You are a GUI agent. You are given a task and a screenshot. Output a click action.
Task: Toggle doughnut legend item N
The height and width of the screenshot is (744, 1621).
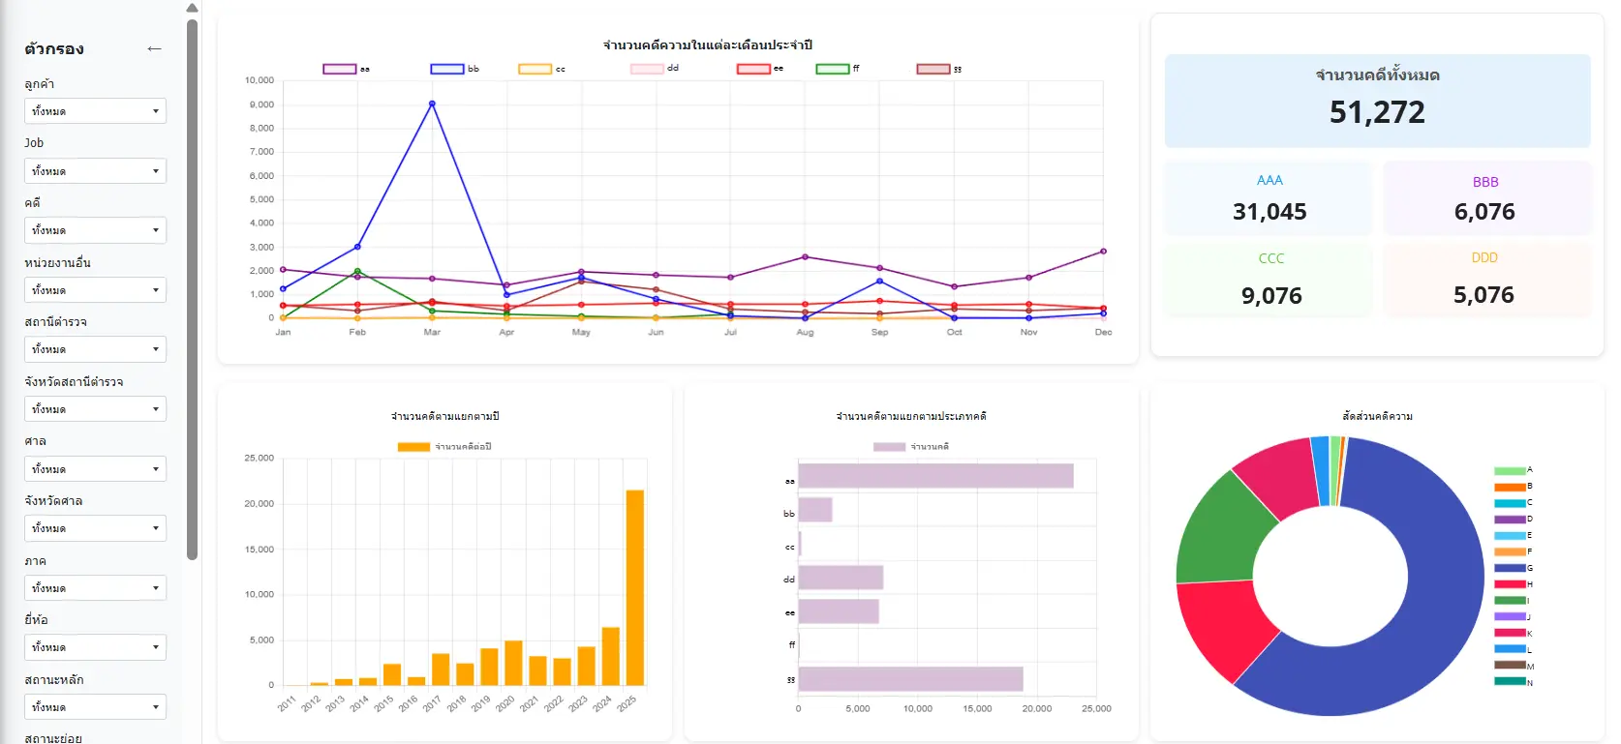coord(1514,683)
